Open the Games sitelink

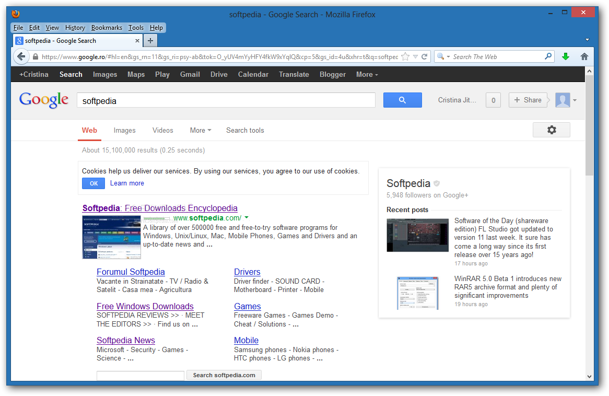coord(248,306)
